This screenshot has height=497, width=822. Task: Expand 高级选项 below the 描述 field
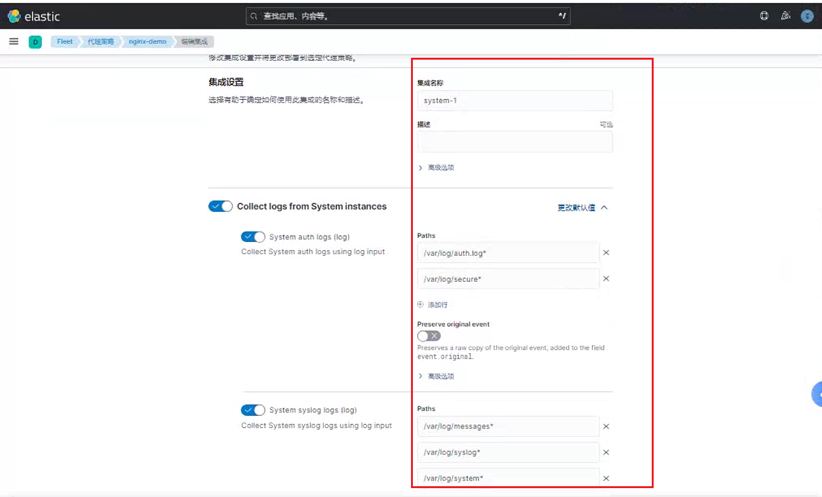point(436,168)
